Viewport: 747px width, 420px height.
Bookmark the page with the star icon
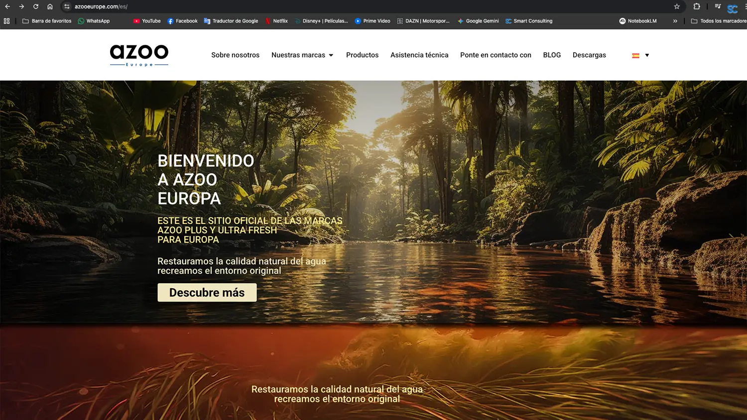pos(677,7)
